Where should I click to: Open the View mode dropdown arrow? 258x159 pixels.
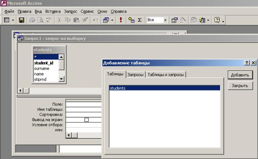(13, 20)
